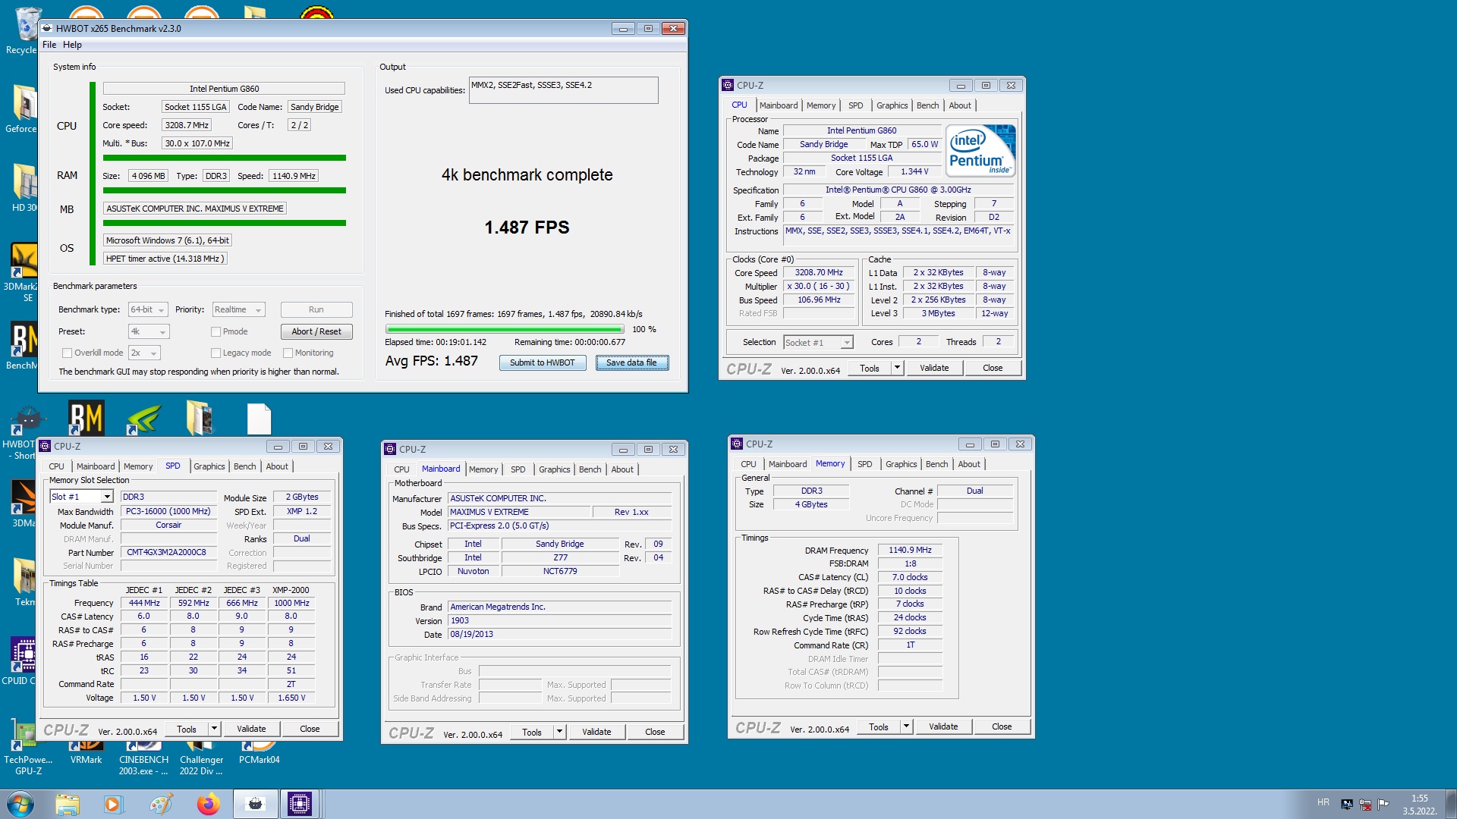The width and height of the screenshot is (1457, 819).
Task: Expand Tools arrow in CPU-Z SPD window
Action: pos(214,729)
